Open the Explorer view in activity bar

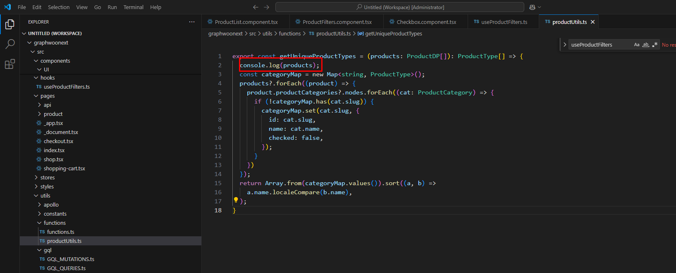(x=10, y=24)
